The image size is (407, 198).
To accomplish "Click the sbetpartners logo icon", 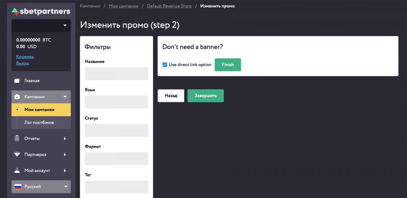I will pos(15,12).
